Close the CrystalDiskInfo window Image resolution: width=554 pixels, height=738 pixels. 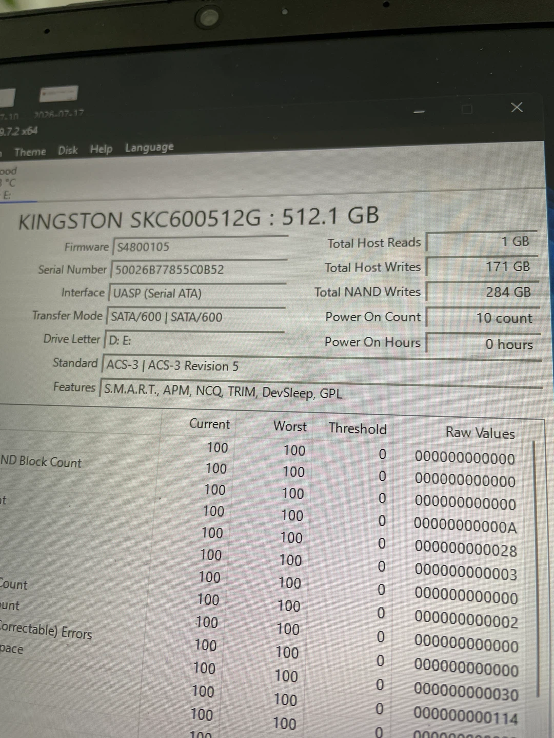click(517, 107)
